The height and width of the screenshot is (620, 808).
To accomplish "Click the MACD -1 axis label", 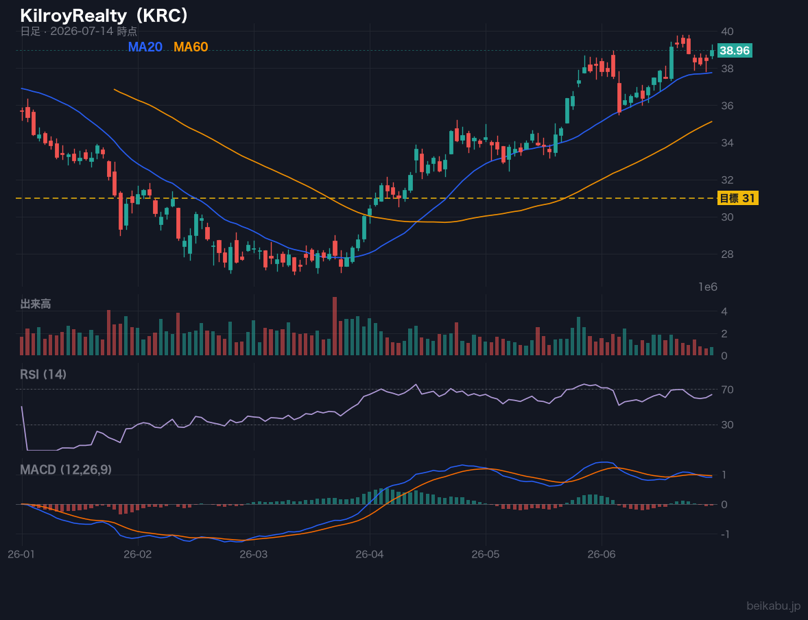I will point(725,534).
